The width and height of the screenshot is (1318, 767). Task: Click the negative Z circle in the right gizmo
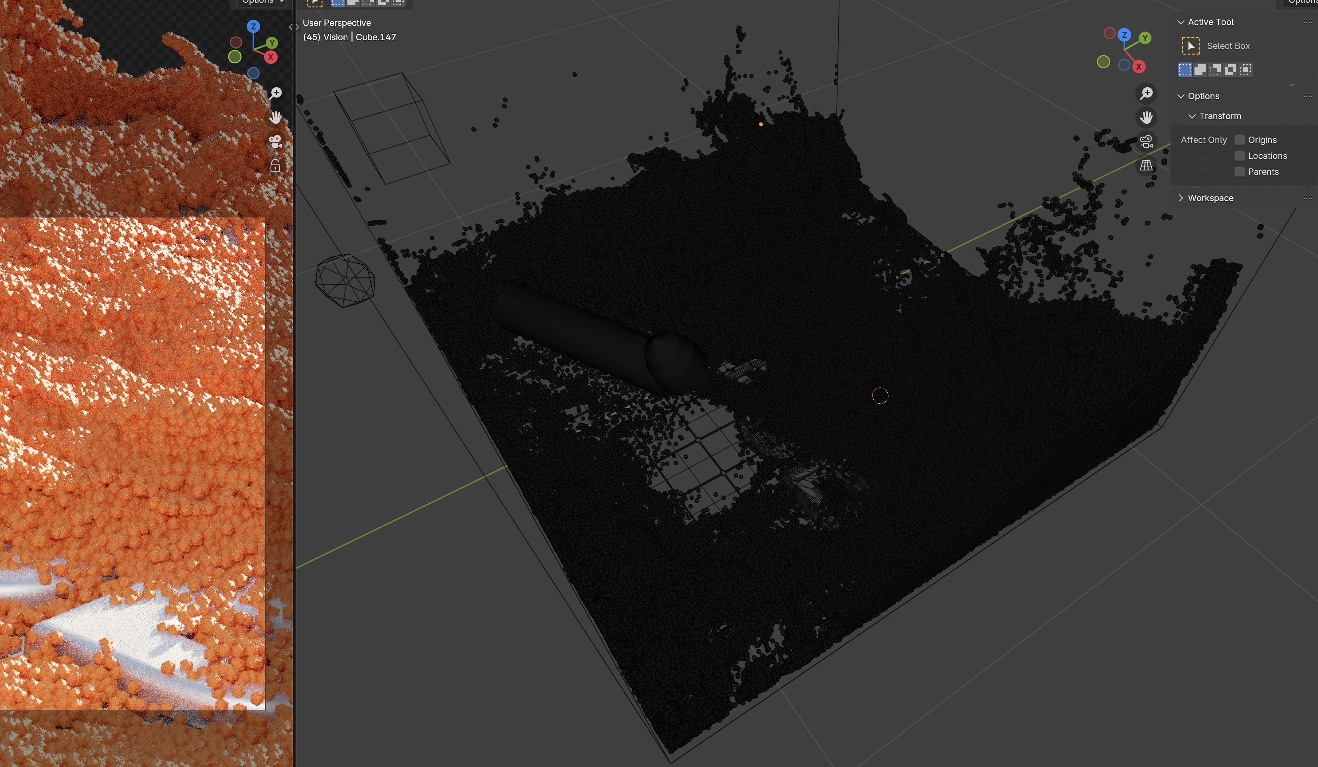1124,65
